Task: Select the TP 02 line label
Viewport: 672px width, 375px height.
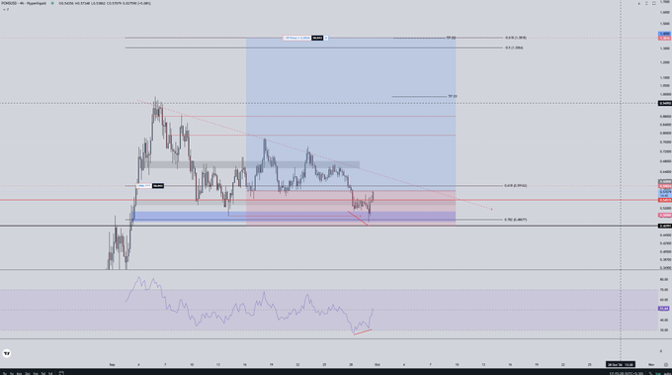Action: coord(451,38)
